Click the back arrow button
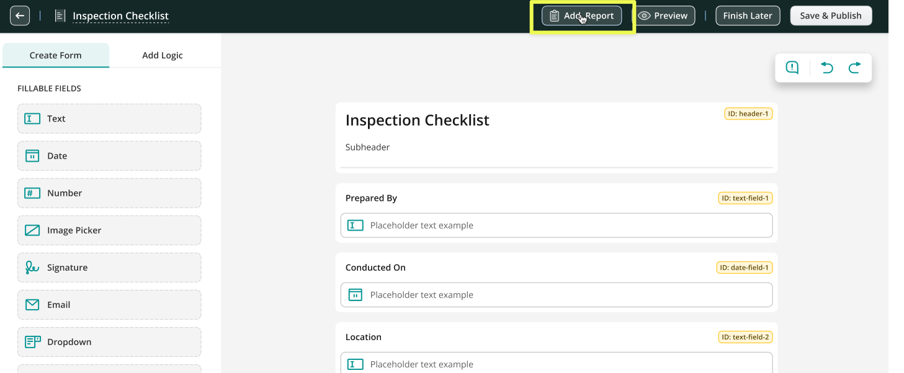 point(20,15)
